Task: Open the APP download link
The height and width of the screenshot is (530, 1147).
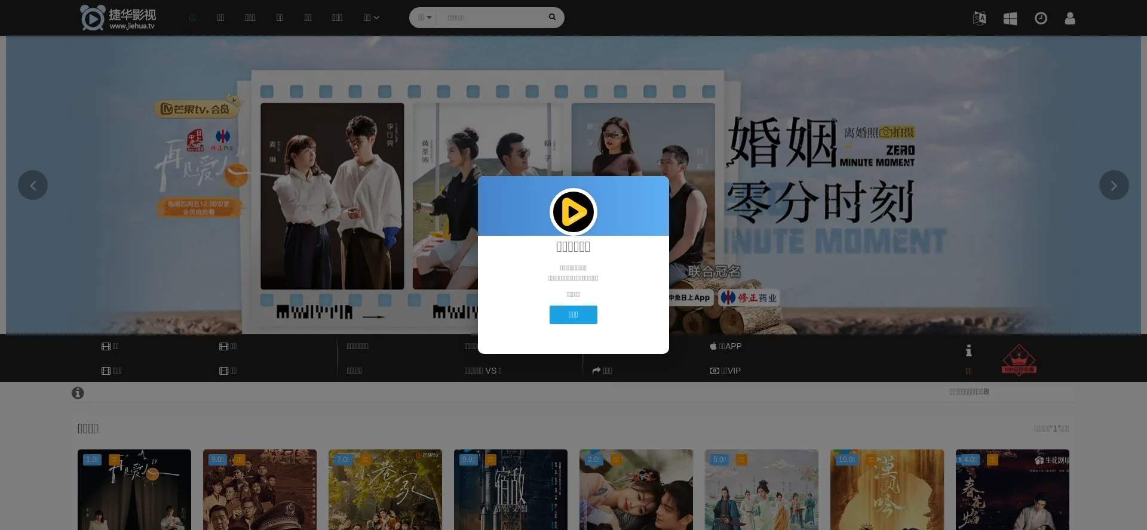Action: (726, 346)
